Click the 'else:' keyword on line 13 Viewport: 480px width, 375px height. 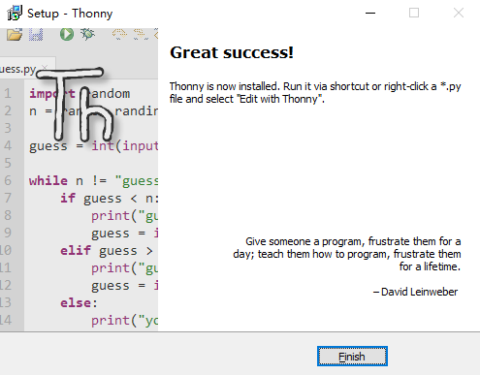click(79, 303)
